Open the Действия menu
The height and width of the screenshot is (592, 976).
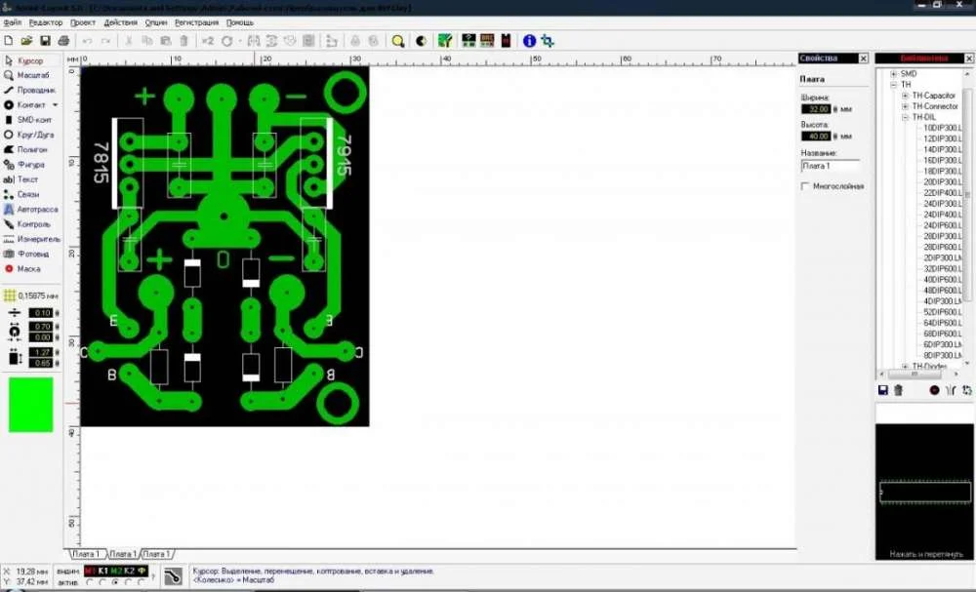(121, 22)
